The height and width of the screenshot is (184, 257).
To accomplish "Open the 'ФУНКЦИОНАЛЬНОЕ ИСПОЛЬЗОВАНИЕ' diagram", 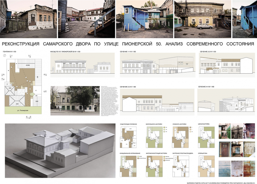I will click(128, 166).
